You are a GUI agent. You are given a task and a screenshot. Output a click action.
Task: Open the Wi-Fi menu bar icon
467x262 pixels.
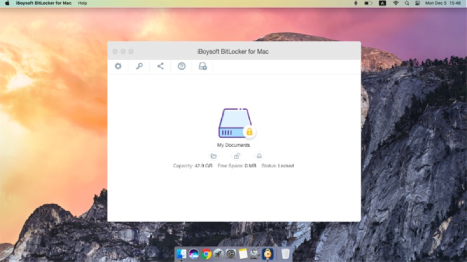click(x=396, y=3)
